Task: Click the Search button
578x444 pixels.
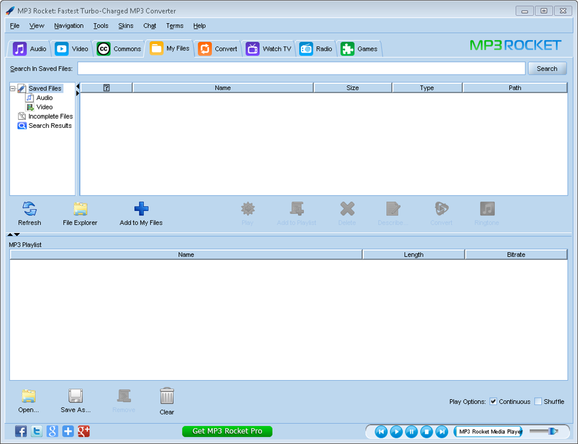Action: tap(547, 68)
